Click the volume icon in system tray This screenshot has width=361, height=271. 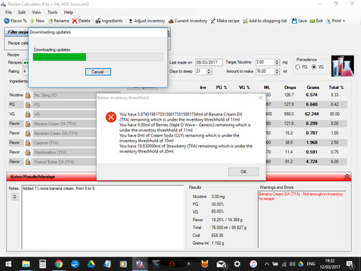pos(292,264)
